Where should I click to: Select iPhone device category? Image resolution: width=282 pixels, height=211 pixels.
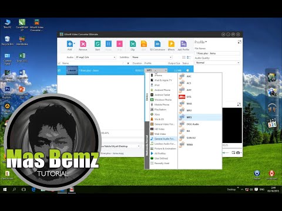(163, 75)
